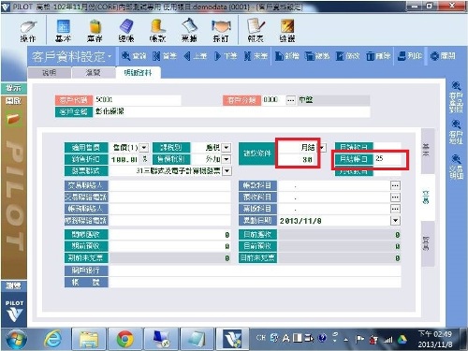Go to previous record with 上筆

[x=196, y=56]
